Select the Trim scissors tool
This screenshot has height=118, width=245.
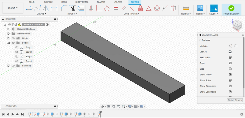pos(73,8)
